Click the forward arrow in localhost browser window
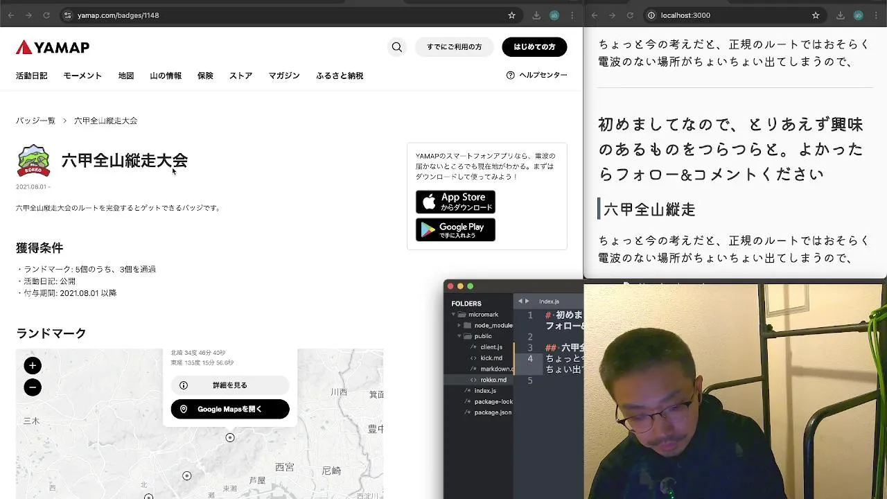887x499 pixels. point(612,15)
